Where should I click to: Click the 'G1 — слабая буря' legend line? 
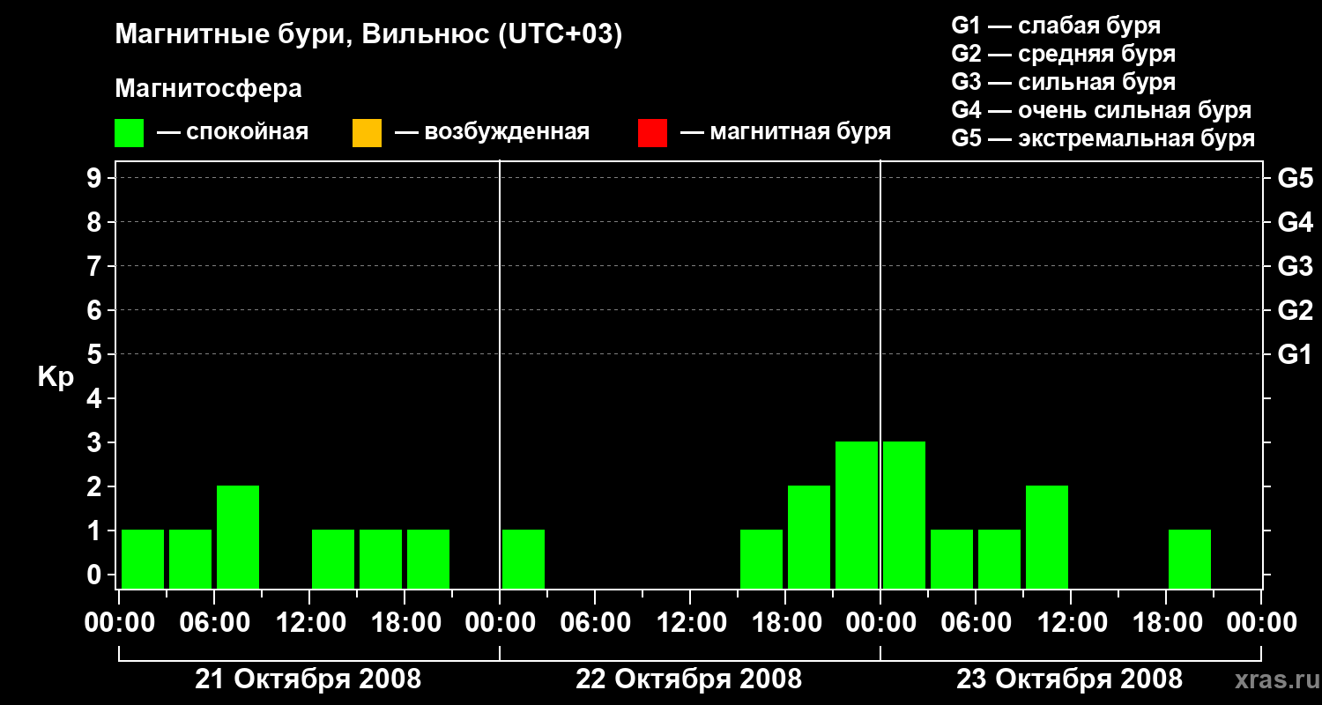[1056, 25]
